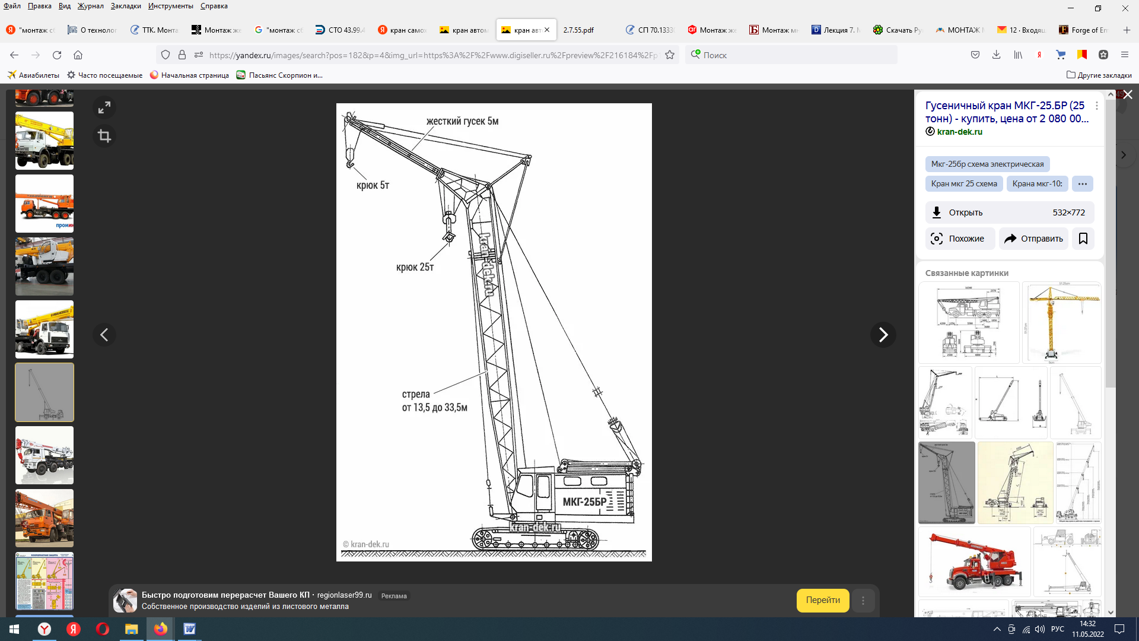Open the Начальная страница bookmark

(x=189, y=75)
